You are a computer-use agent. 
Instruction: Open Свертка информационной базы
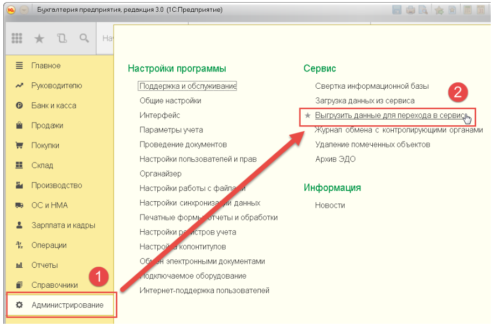(x=372, y=86)
